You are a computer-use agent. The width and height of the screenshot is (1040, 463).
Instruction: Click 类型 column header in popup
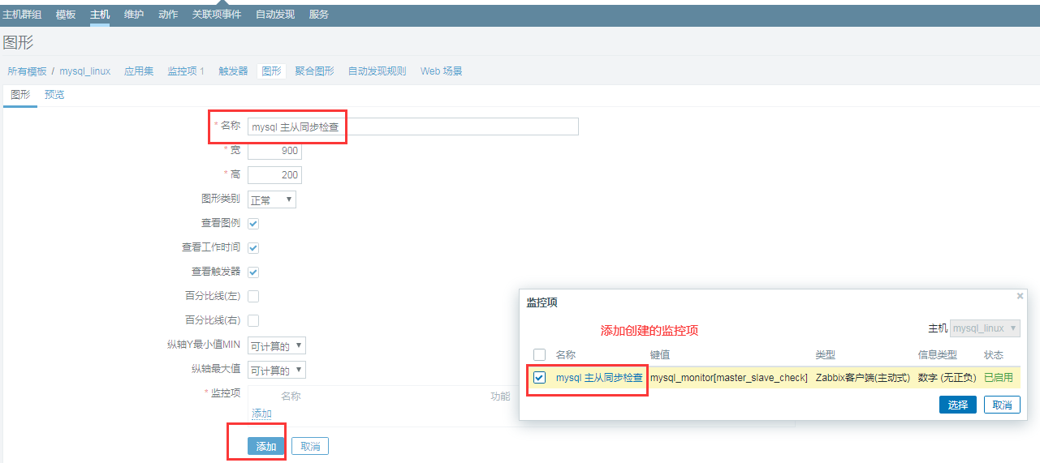tap(826, 355)
